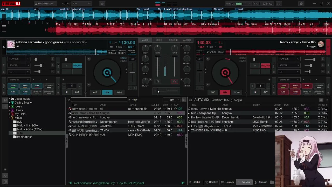Select the tropipaprika folder
The image size is (332, 187).
point(25,137)
